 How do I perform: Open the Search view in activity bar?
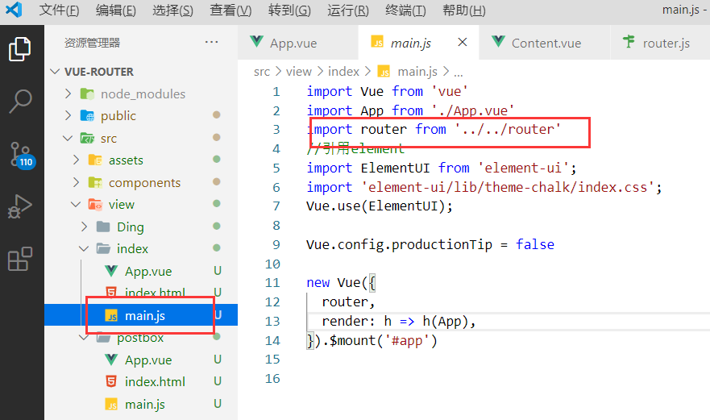pyautogui.click(x=20, y=101)
